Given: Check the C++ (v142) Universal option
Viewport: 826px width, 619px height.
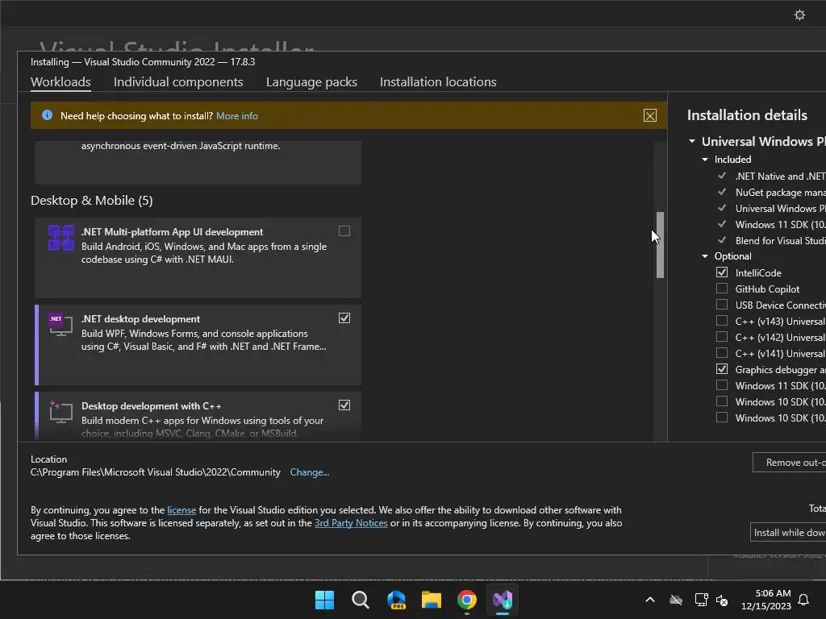Looking at the screenshot, I should 722,337.
